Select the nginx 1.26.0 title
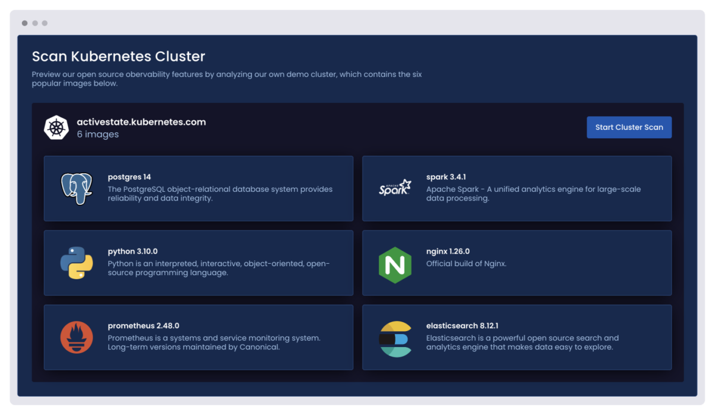The image size is (715, 415). (x=447, y=251)
